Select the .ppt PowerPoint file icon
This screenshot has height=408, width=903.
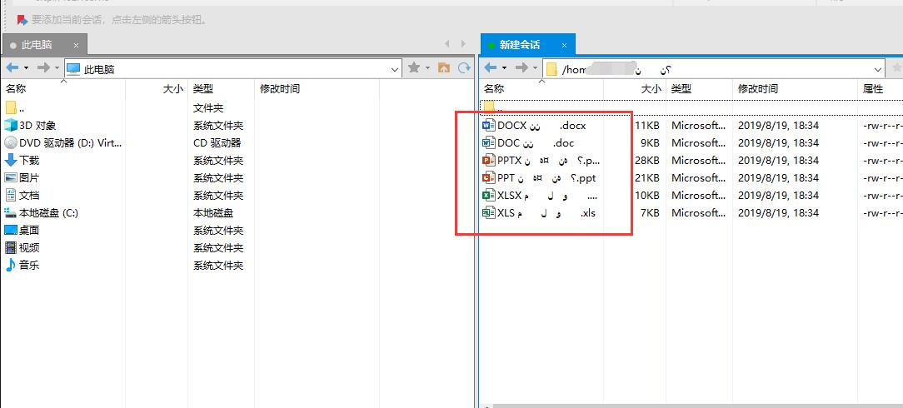488,177
